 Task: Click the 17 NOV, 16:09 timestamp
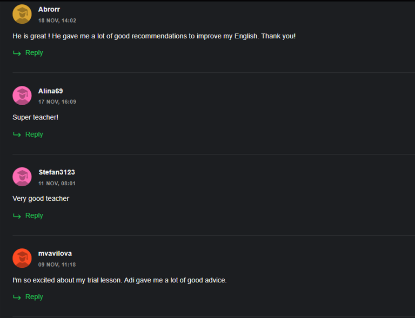(x=57, y=102)
